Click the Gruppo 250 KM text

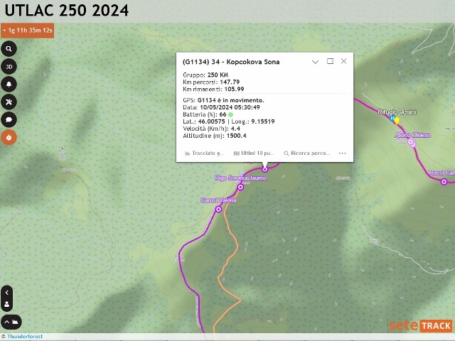point(205,75)
